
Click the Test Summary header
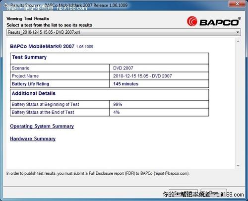click(29, 57)
